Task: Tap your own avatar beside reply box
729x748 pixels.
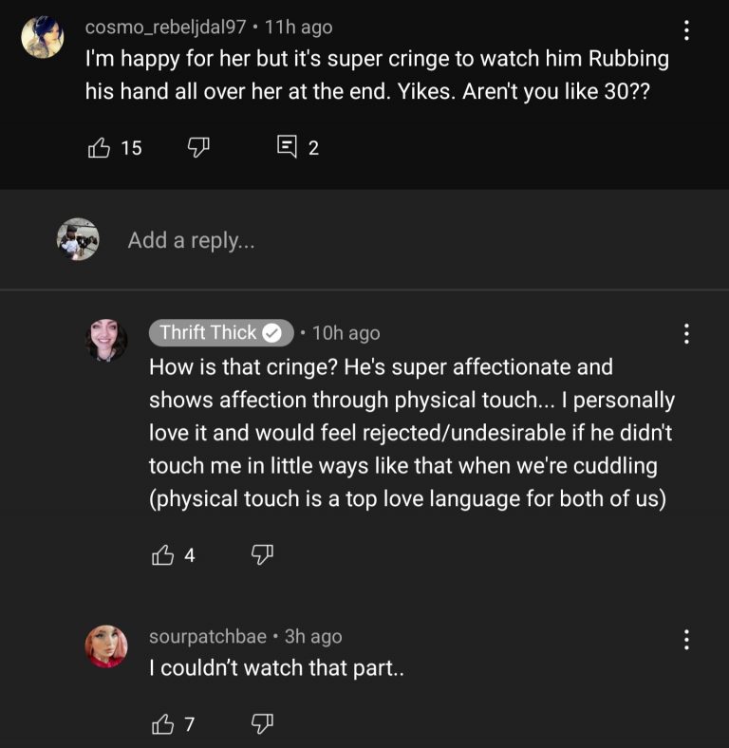Action: pos(78,239)
